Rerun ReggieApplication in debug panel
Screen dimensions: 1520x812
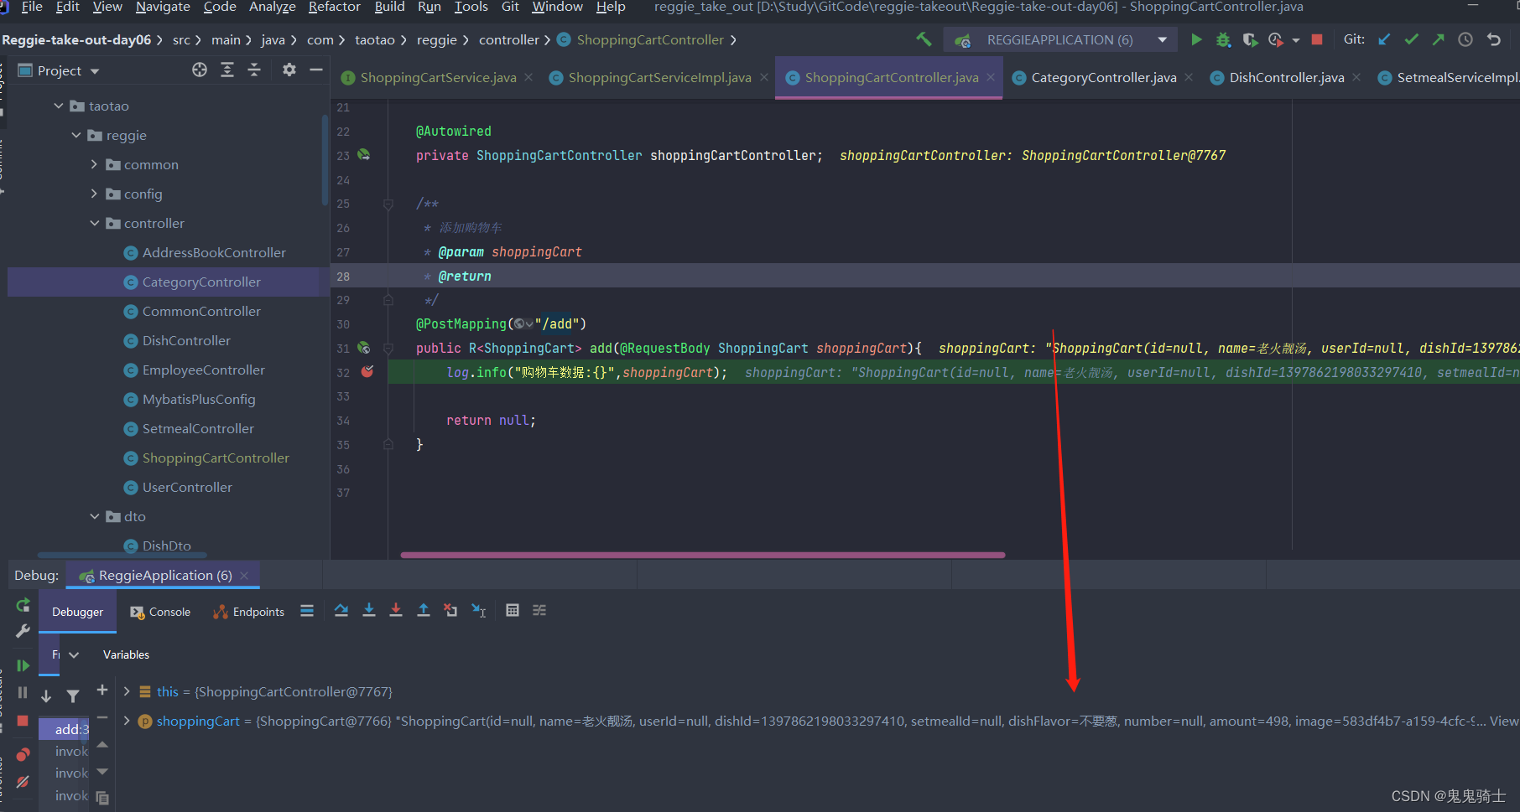pyautogui.click(x=23, y=605)
